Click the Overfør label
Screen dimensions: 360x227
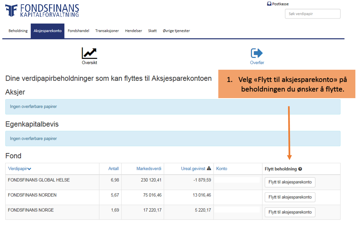tap(257, 62)
